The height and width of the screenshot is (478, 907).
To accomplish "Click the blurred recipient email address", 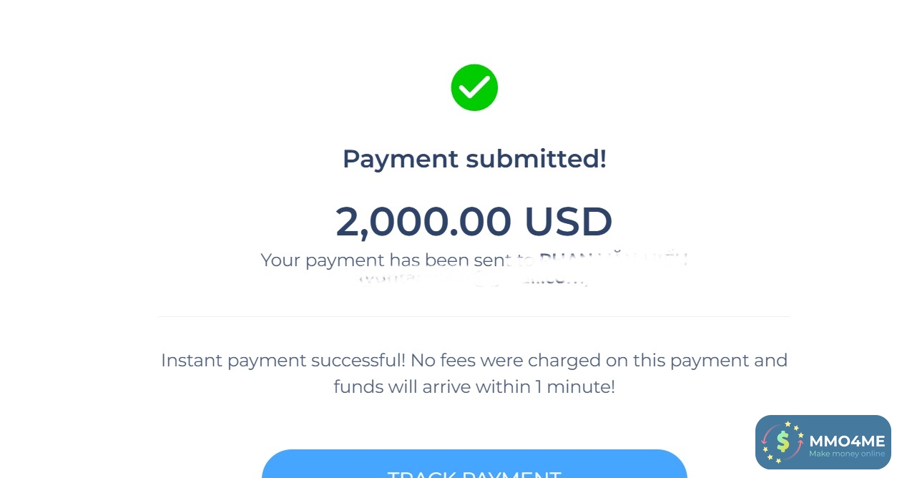I will click(474, 280).
